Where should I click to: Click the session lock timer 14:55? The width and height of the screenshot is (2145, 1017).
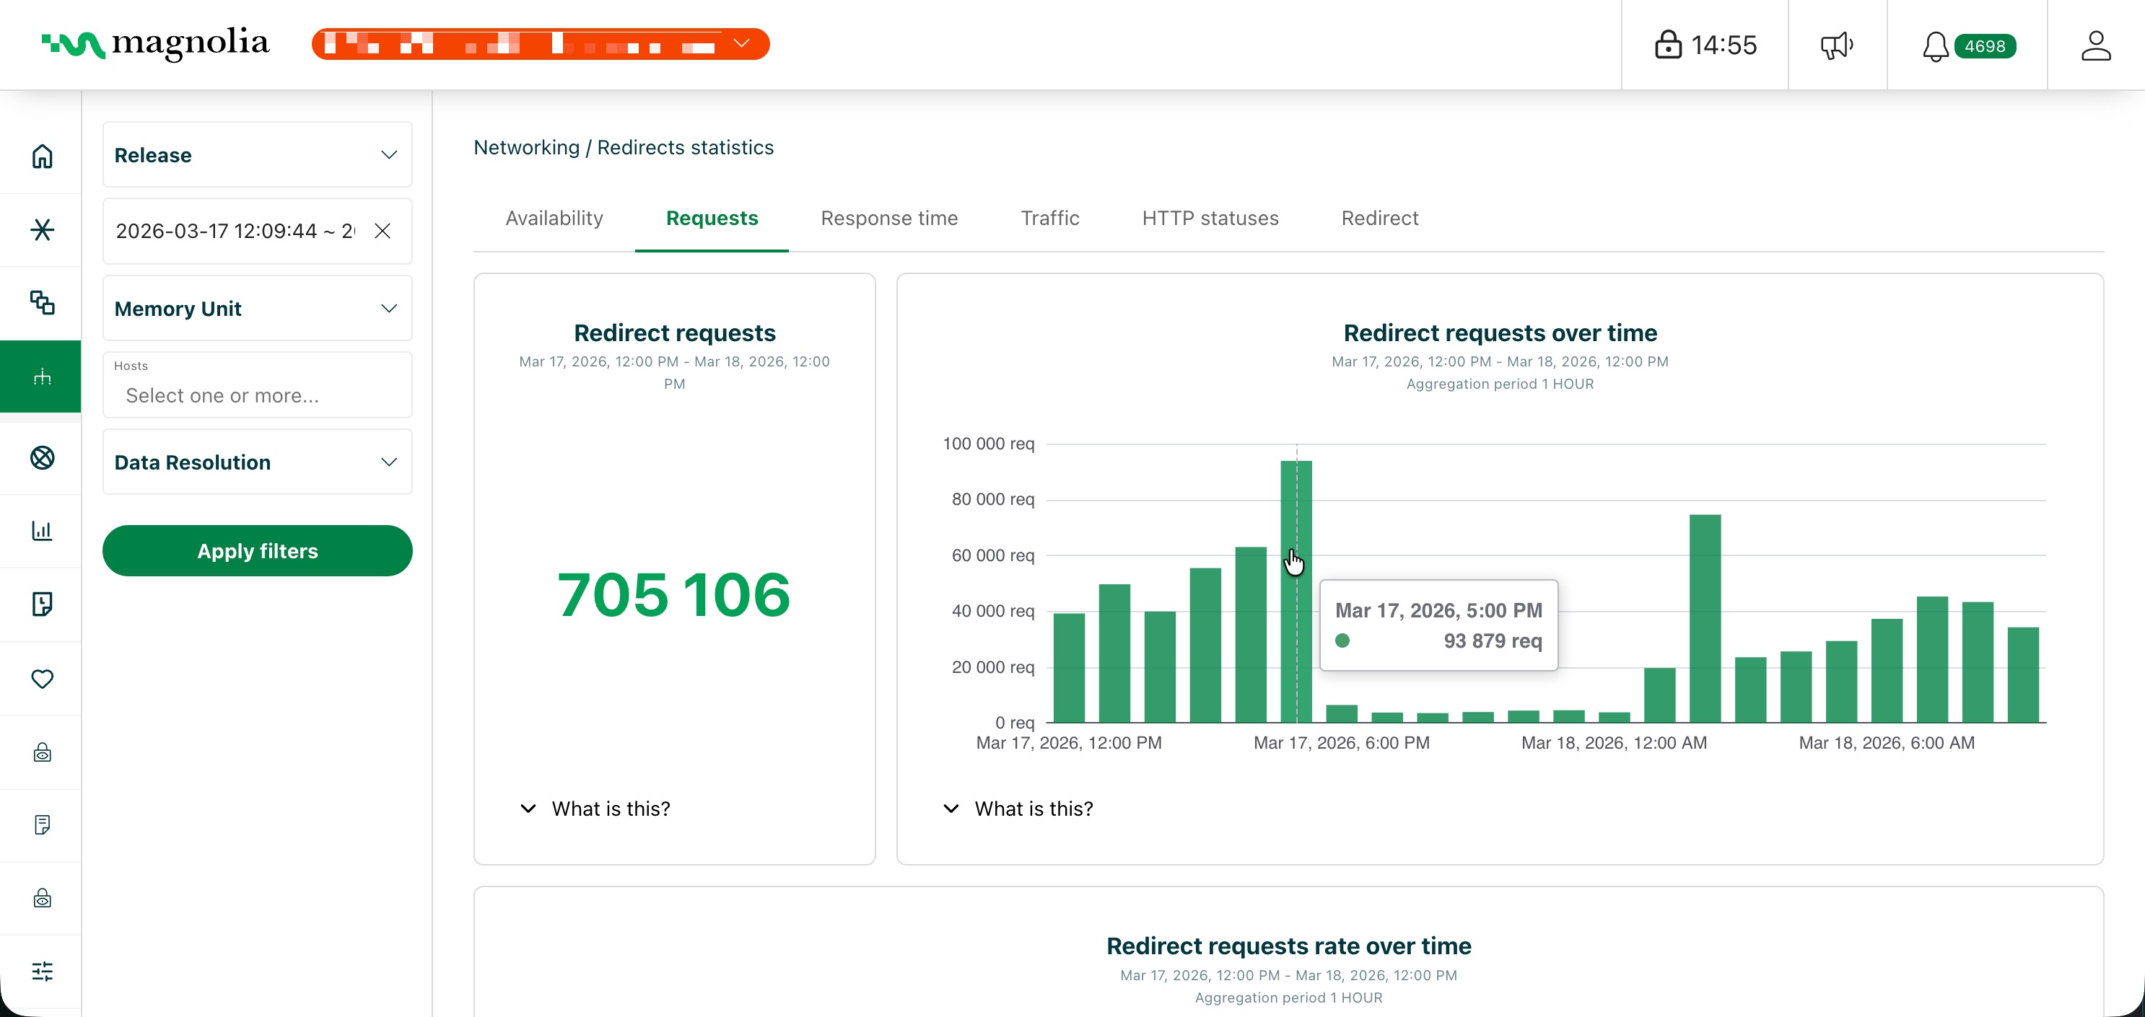tap(1705, 45)
